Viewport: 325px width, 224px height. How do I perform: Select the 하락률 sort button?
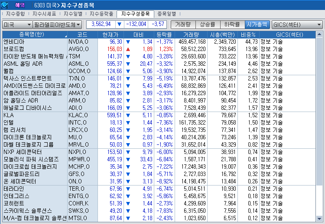232,25
